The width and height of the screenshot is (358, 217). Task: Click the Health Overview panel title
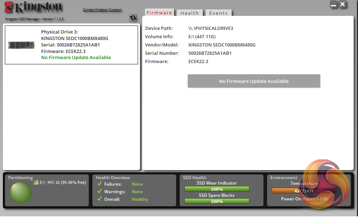pos(113,178)
